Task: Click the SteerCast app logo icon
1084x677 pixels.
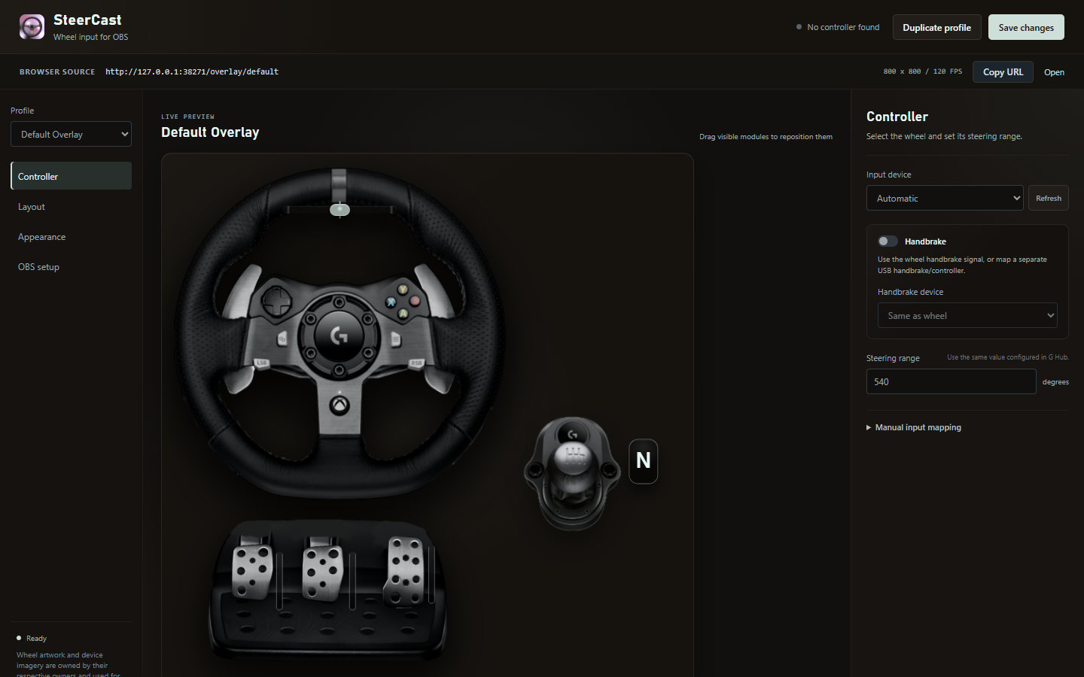Action: pos(32,27)
